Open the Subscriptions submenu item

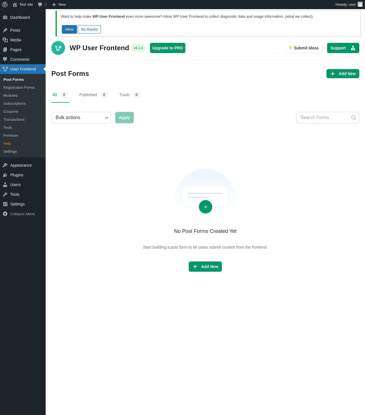(x=15, y=104)
